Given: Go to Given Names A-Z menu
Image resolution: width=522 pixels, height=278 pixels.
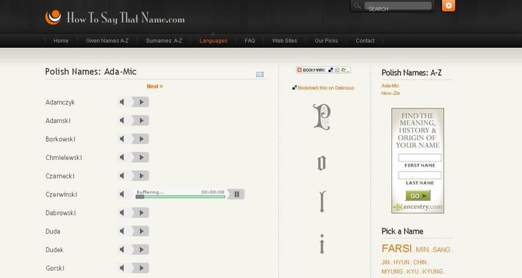Looking at the screenshot, I should (107, 41).
